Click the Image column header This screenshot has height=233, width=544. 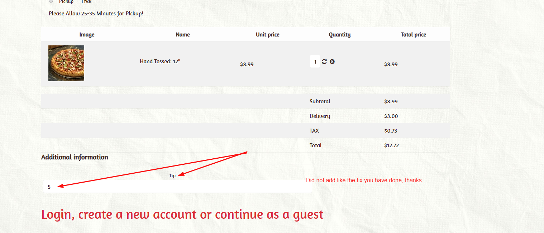click(87, 35)
